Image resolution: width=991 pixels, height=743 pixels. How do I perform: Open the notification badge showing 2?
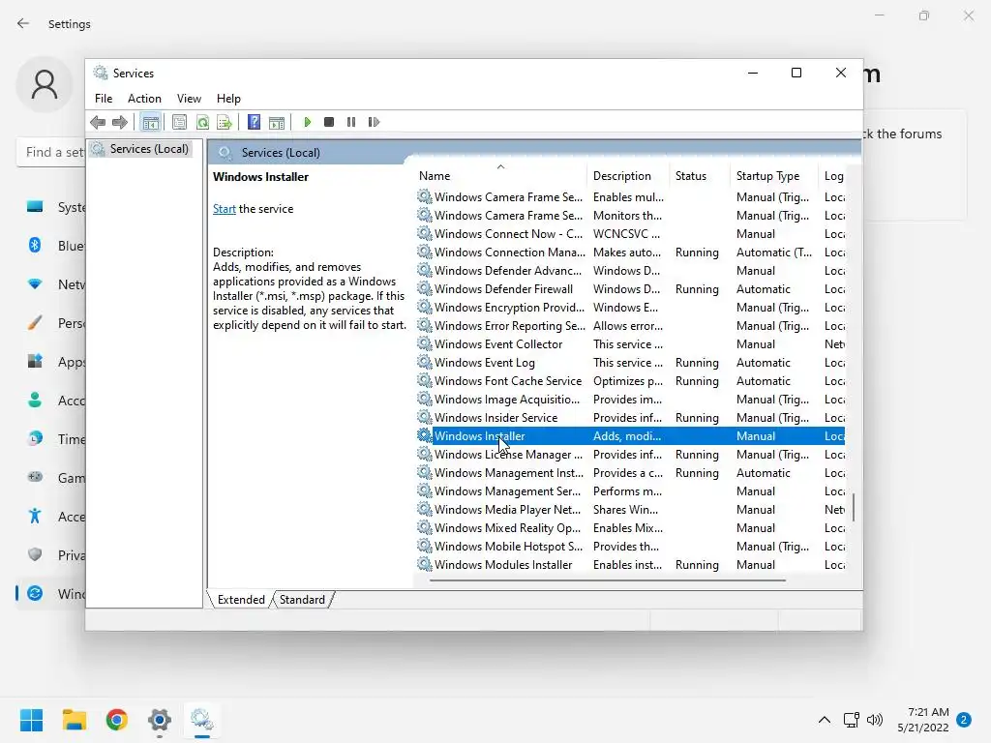coord(964,720)
